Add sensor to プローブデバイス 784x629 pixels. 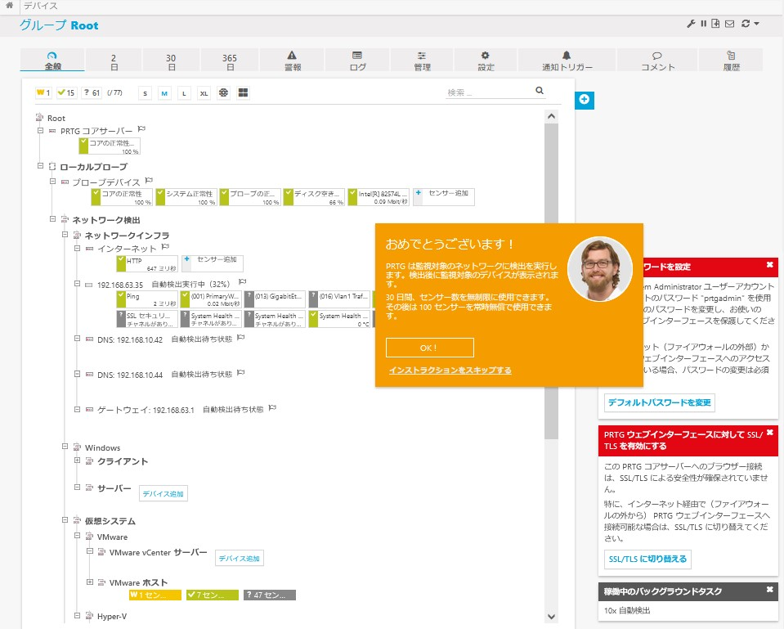(443, 196)
